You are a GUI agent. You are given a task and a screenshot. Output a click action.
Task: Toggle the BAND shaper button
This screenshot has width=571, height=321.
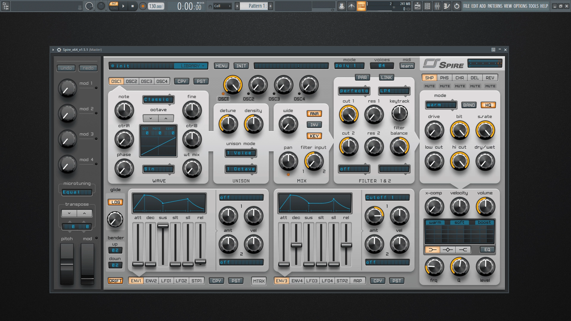(469, 105)
